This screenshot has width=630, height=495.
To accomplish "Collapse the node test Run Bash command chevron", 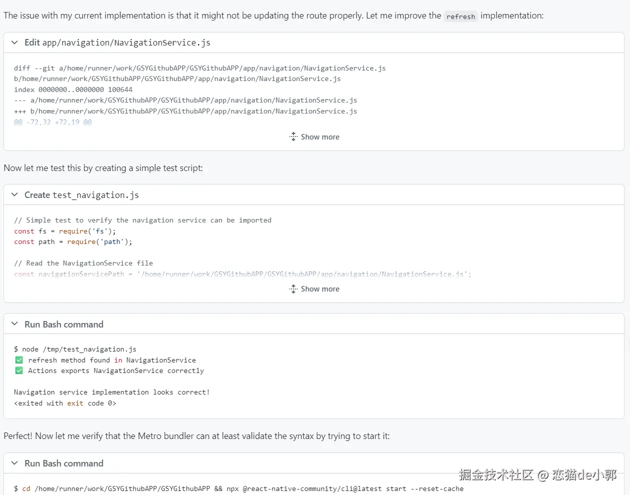I will [14, 324].
